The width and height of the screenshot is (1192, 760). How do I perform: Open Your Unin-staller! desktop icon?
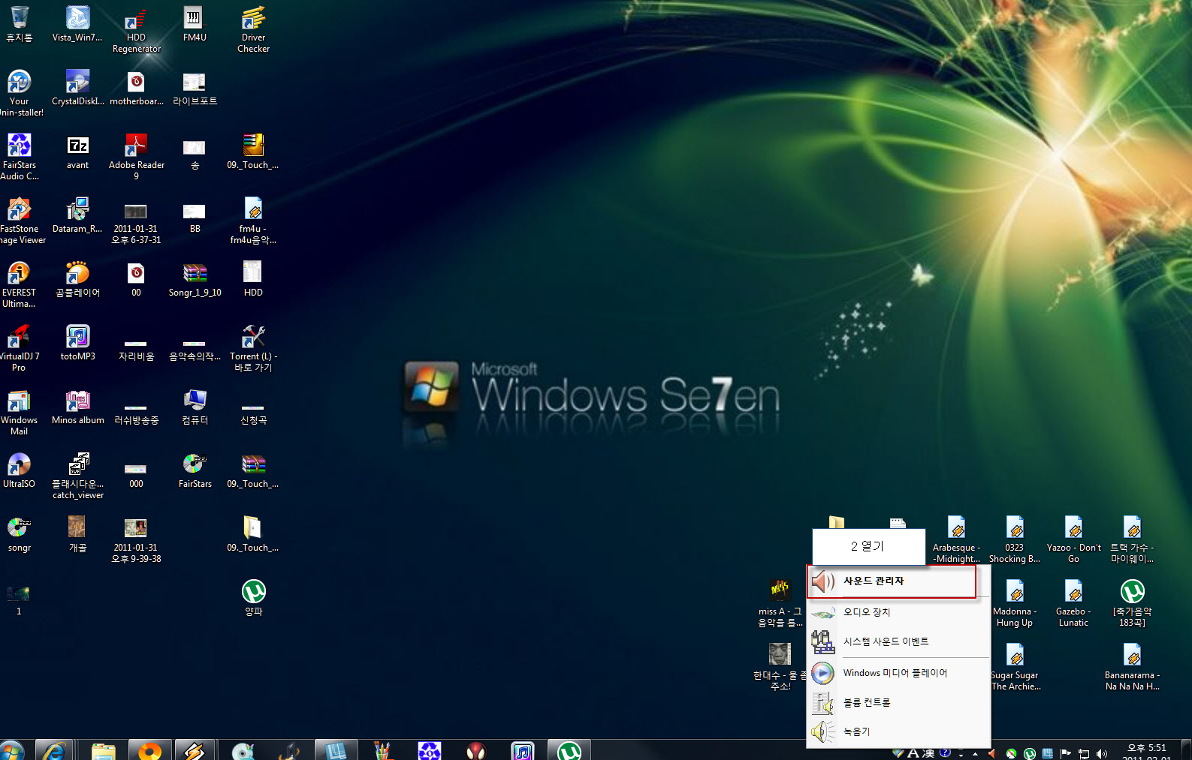pyautogui.click(x=20, y=93)
